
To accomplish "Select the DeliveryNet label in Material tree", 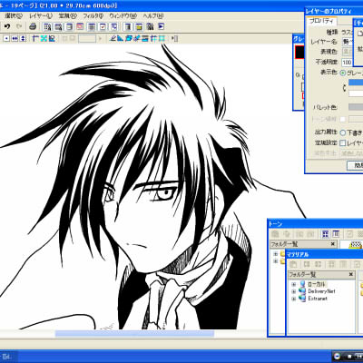I will pyautogui.click(x=321, y=291).
